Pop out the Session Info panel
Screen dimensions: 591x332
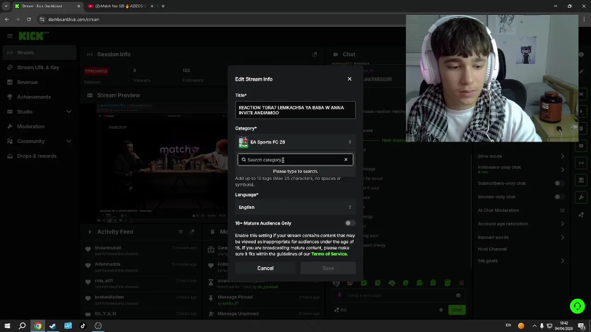314,54
